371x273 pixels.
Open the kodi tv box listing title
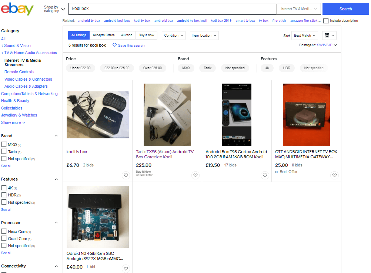pyautogui.click(x=77, y=152)
